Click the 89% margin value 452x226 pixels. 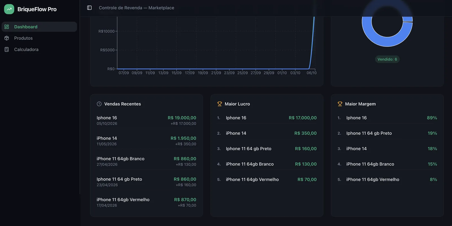click(432, 118)
